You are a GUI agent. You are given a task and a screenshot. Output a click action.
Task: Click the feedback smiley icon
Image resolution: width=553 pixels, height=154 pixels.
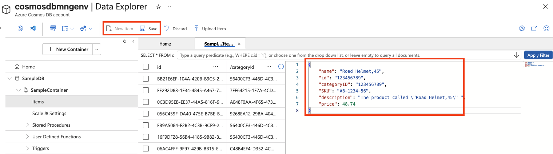546,28
